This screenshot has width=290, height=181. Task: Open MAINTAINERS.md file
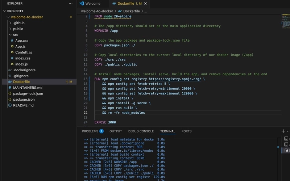(x=28, y=88)
